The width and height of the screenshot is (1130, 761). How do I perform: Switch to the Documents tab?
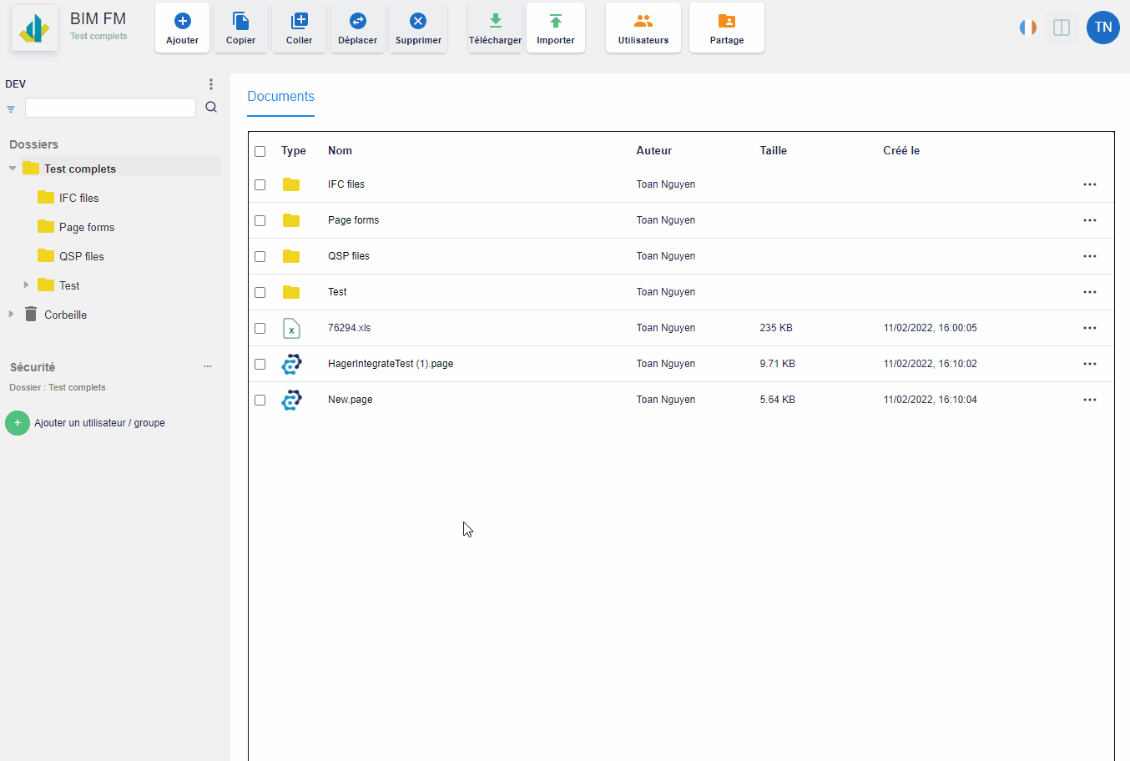point(280,97)
